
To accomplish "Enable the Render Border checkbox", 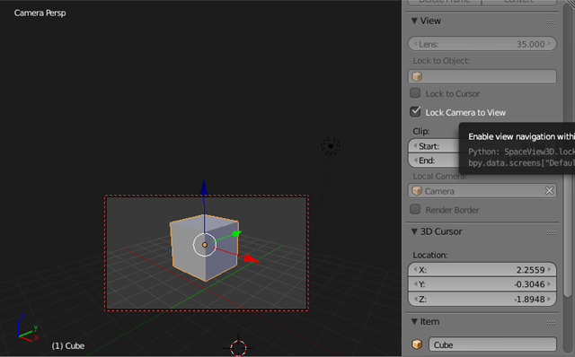I will coord(415,209).
